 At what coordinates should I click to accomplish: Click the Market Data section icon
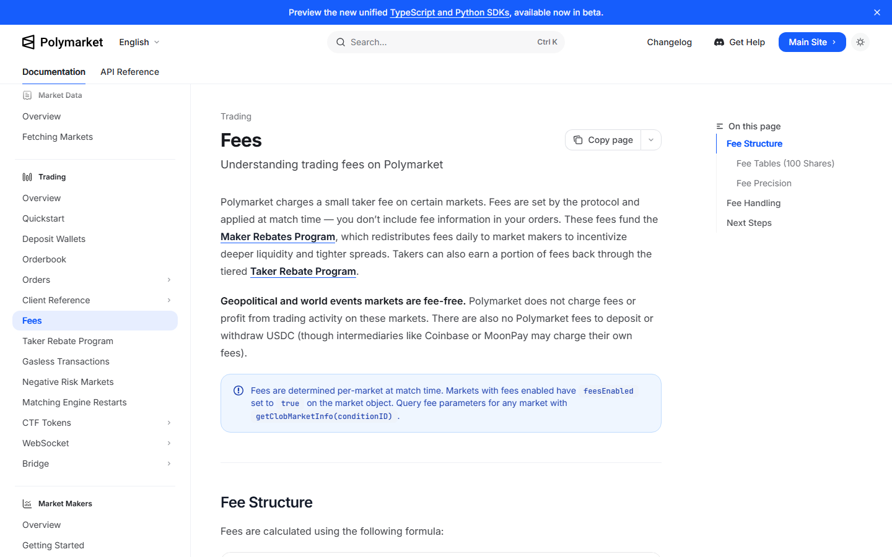tap(27, 95)
